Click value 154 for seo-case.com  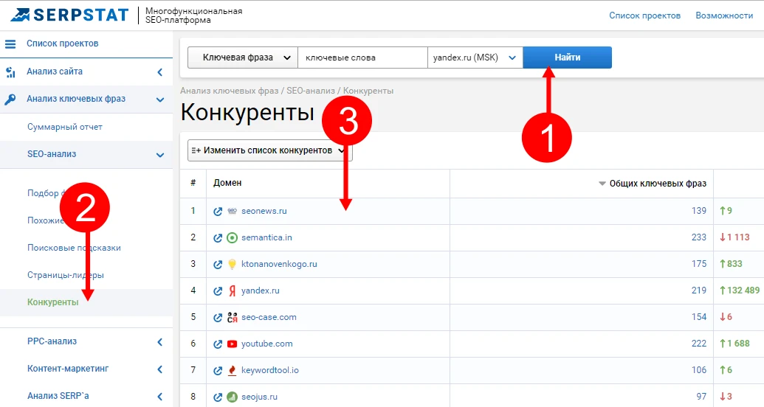[x=699, y=317]
